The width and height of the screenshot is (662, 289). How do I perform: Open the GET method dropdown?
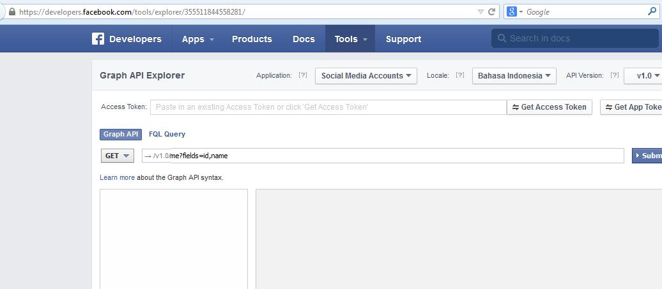coord(118,156)
